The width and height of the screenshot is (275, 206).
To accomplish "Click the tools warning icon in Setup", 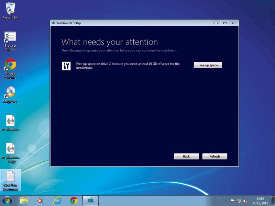I will point(66,66).
